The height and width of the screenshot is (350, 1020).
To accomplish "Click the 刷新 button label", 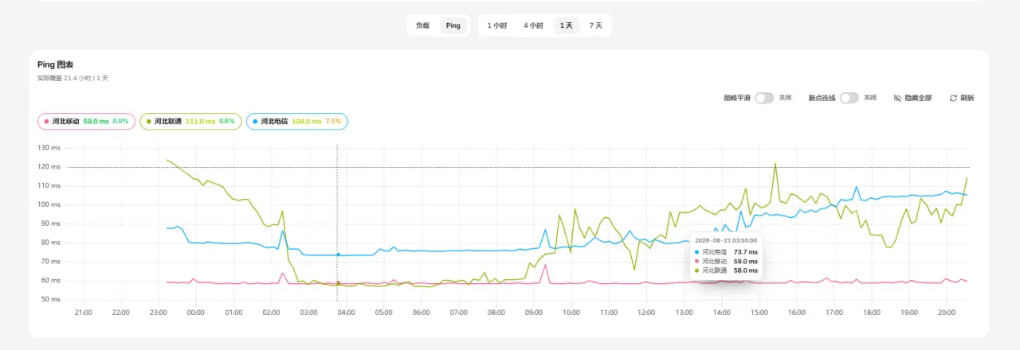I will (967, 98).
